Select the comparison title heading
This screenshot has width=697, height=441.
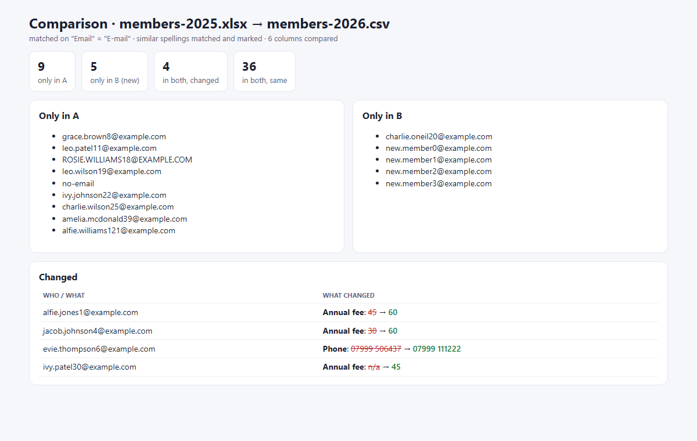click(209, 24)
